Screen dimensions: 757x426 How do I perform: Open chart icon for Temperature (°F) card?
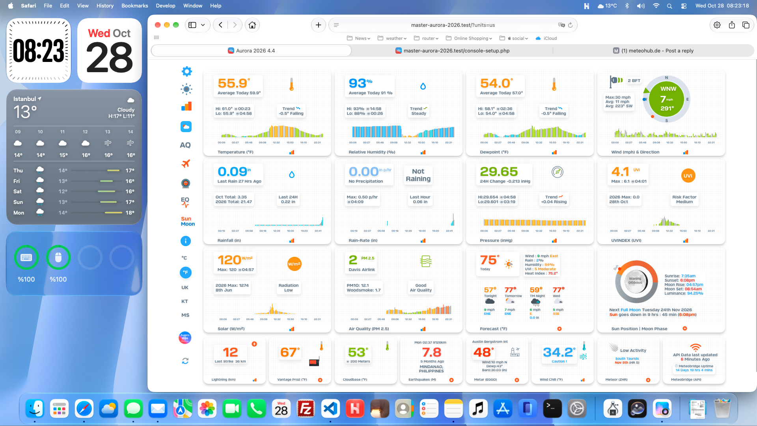coord(292,152)
